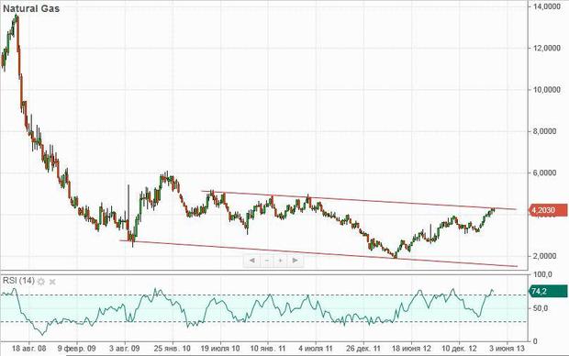Click the 25 янв. 10 date label
The width and height of the screenshot is (569, 356).
172,349
